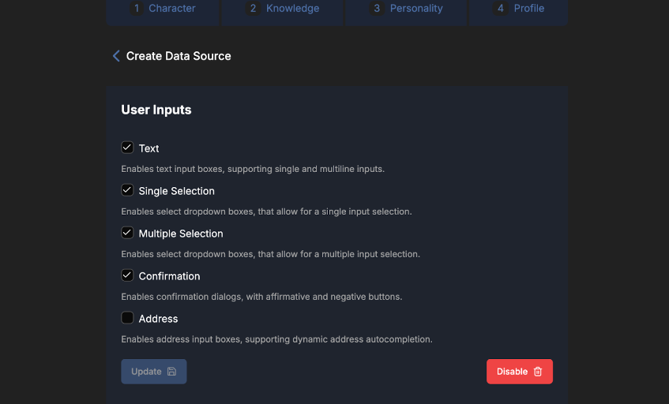669x404 pixels.
Task: Uncheck the Multiple Selection checkbox
Action: tap(127, 233)
